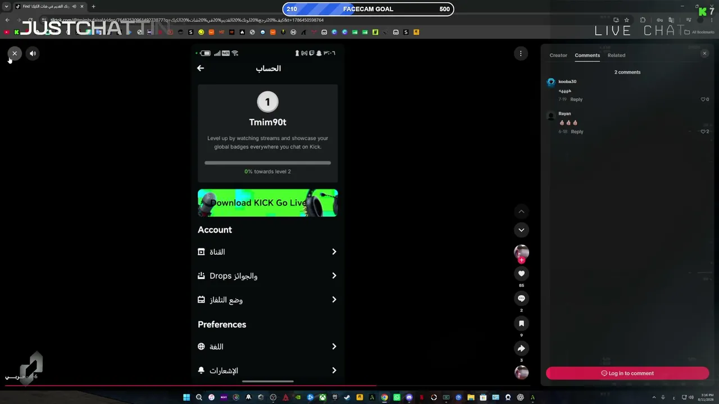The height and width of the screenshot is (404, 719).
Task: Switch to the Creator tab
Action: (x=558, y=55)
